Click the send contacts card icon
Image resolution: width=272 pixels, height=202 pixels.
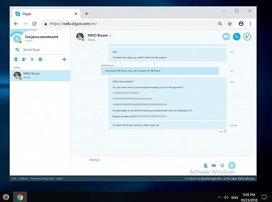tap(214, 165)
